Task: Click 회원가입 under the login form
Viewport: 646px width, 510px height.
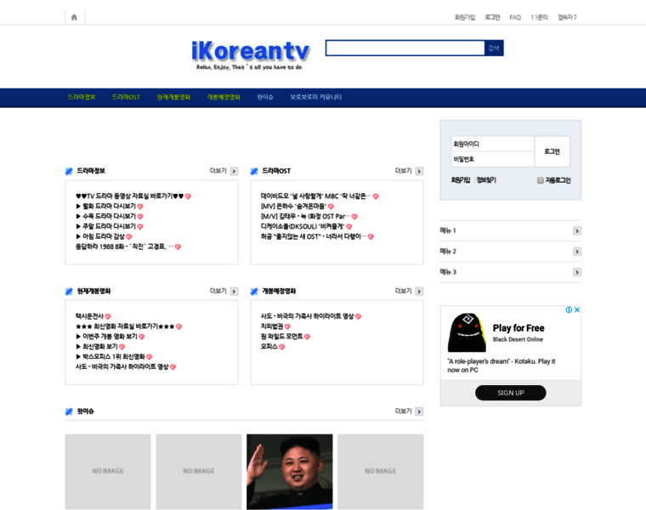Action: coord(461,180)
